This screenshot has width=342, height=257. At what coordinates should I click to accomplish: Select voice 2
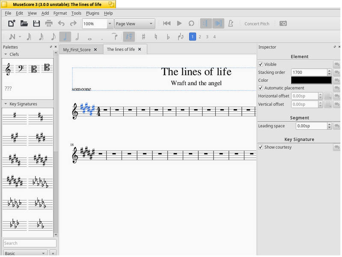[x=200, y=37]
